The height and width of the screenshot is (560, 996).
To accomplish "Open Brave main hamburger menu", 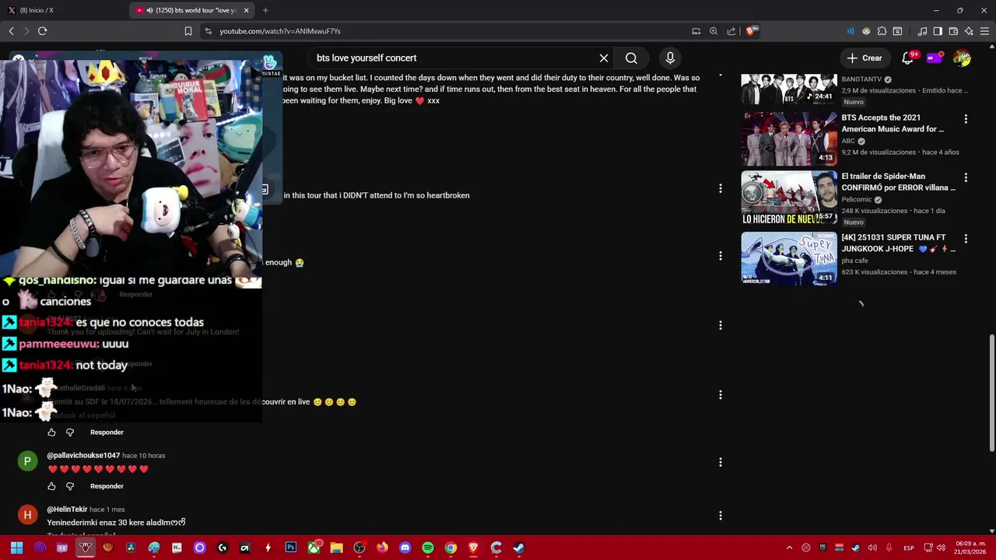I will (984, 31).
